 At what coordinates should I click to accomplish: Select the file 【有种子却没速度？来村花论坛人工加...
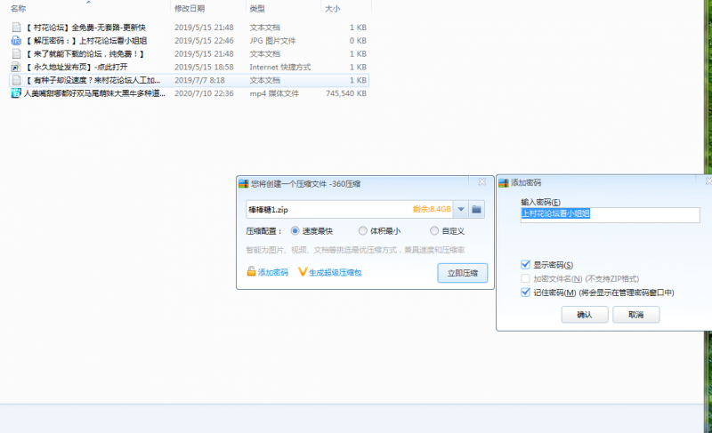point(93,80)
